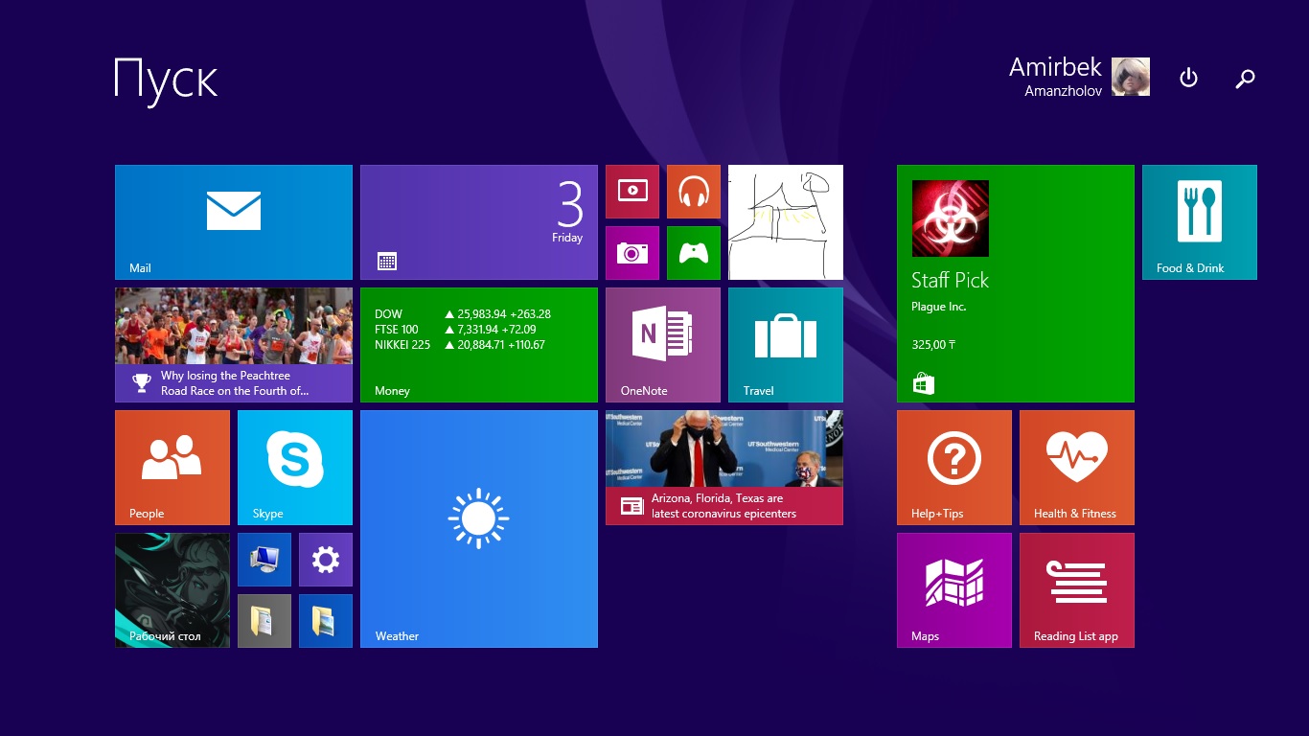Click the power options button

[1188, 78]
